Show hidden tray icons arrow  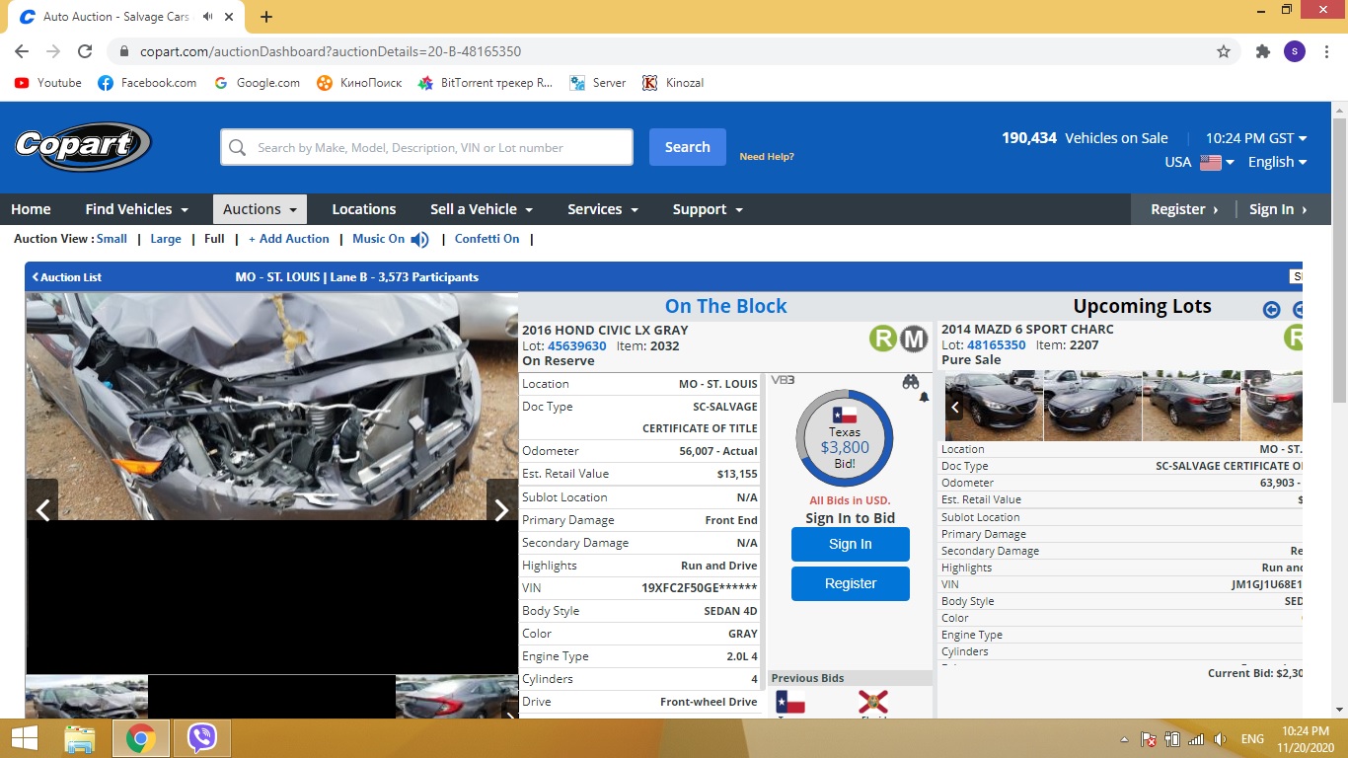coord(1125,739)
